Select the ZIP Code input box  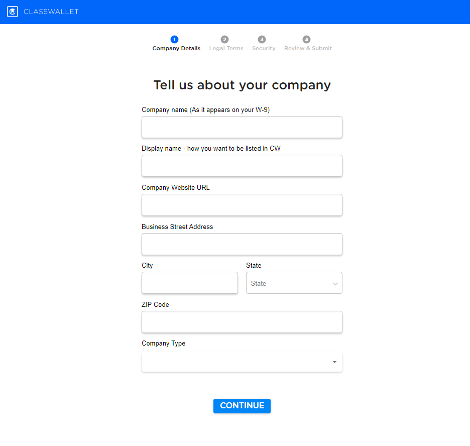(242, 322)
